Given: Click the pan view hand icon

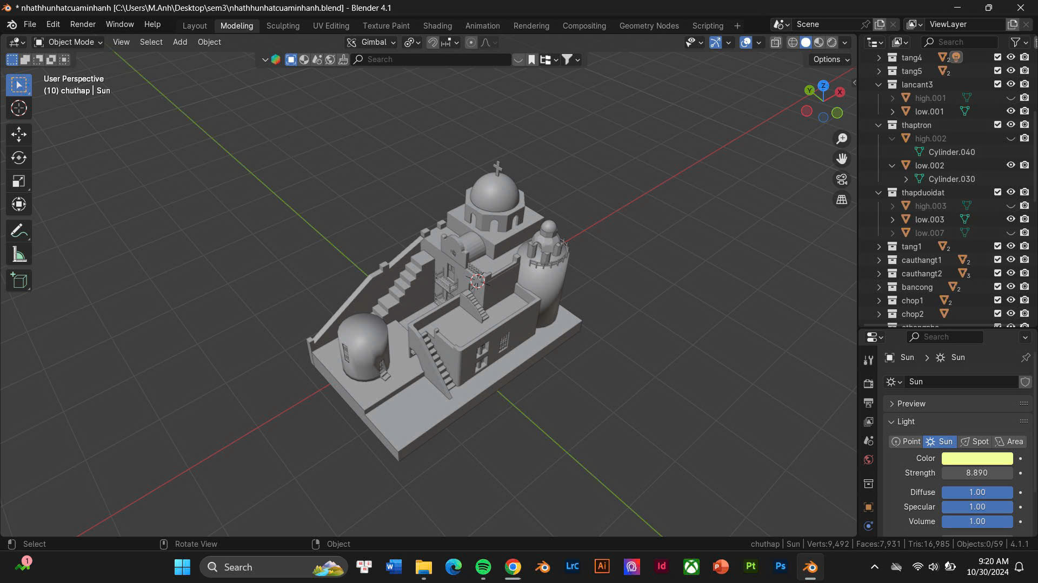Looking at the screenshot, I should point(842,159).
